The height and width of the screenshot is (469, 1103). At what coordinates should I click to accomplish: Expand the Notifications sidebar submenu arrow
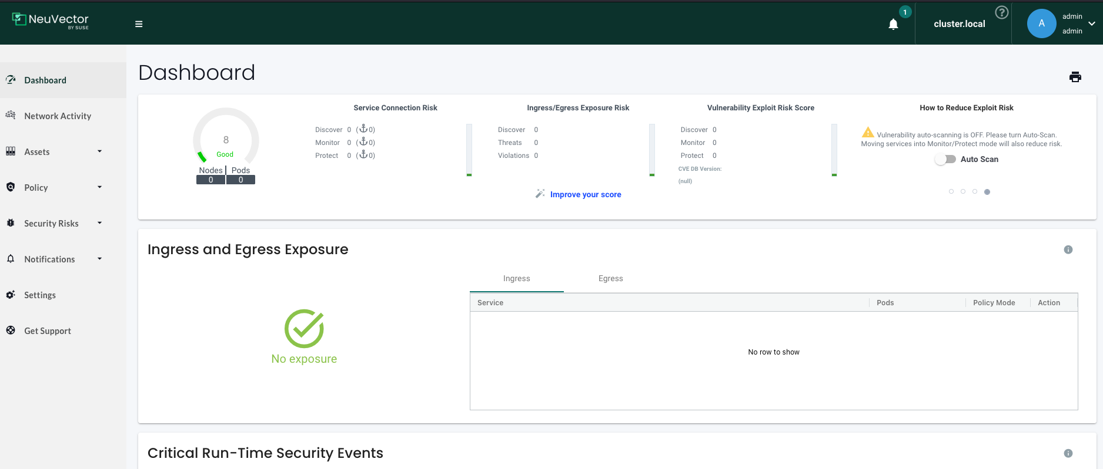(x=100, y=259)
